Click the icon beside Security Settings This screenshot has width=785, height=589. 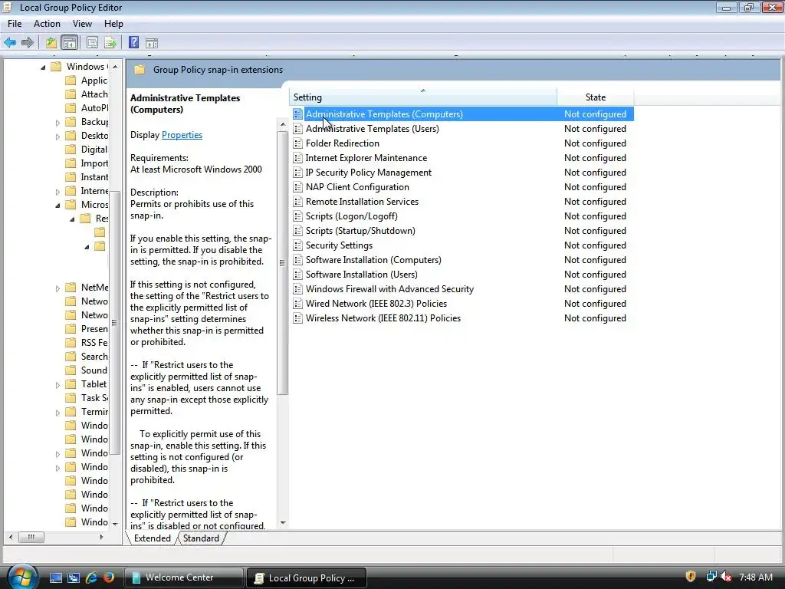[x=298, y=245]
